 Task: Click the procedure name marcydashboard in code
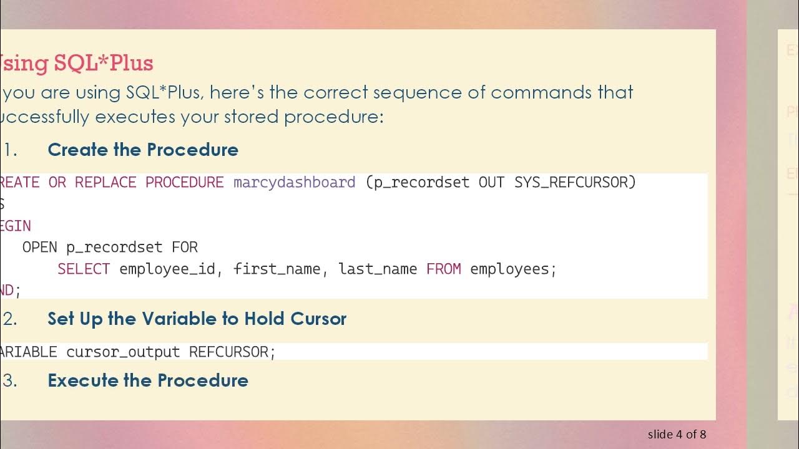point(294,182)
